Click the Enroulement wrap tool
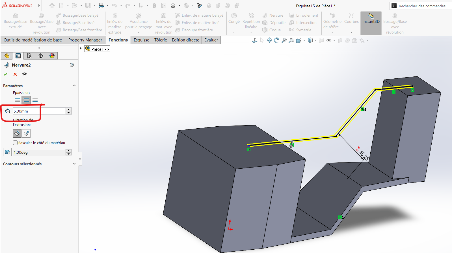The height and width of the screenshot is (253, 452). coord(304,15)
